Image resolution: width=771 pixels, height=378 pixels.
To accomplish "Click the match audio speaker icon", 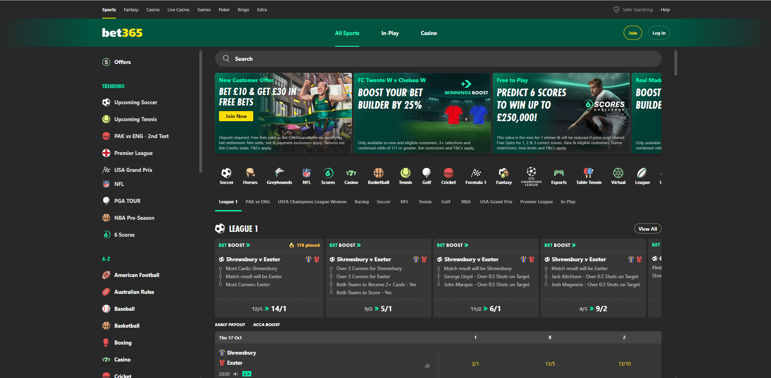I will click(x=236, y=374).
